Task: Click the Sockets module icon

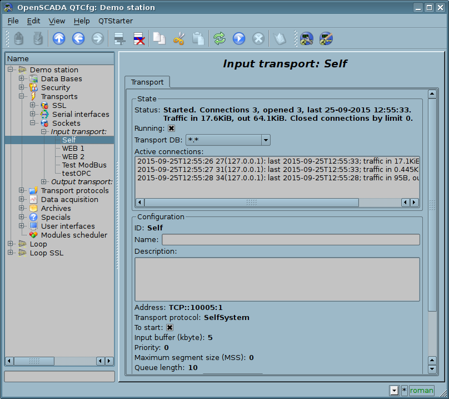Action: pos(44,123)
